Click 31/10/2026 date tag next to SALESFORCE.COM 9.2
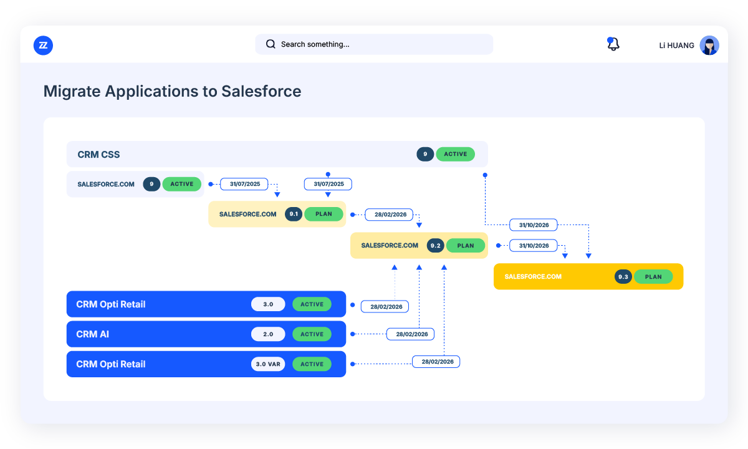748x449 pixels. (534, 246)
